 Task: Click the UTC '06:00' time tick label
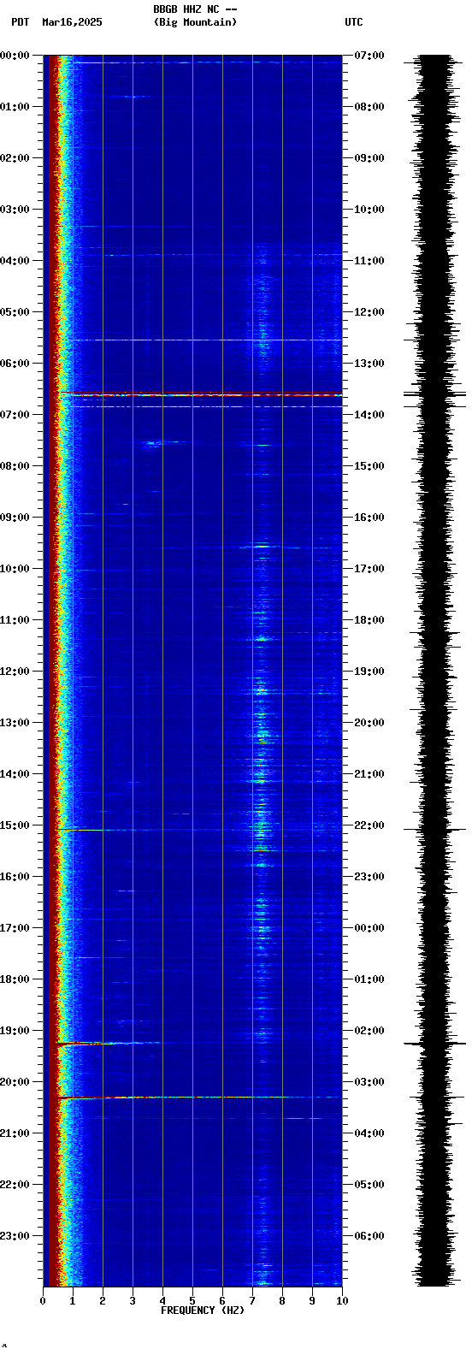(x=369, y=1236)
